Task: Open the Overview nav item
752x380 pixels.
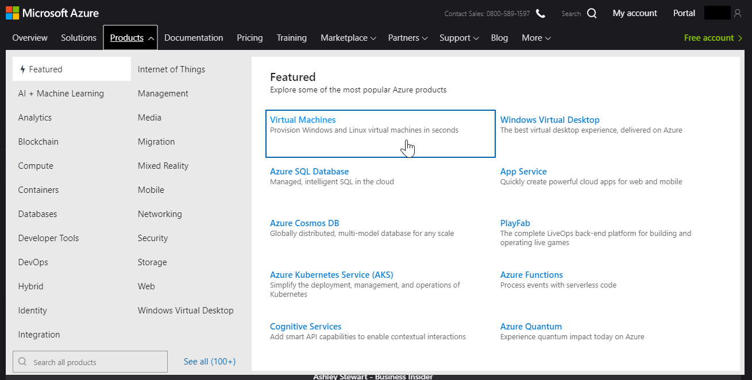Action: tap(30, 38)
